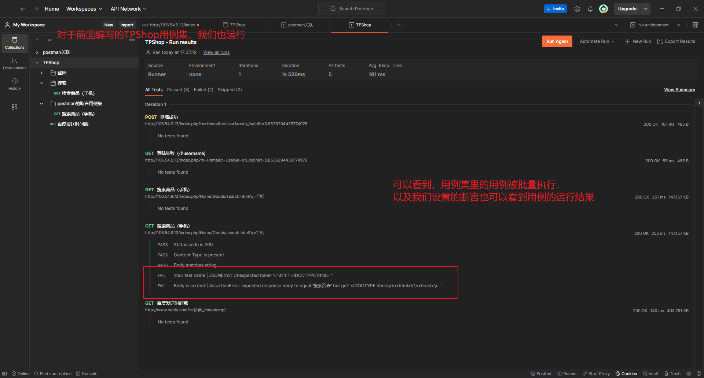Collapse the postman的断言用例集 folder
Screen dimensions: 704x378
pos(41,104)
